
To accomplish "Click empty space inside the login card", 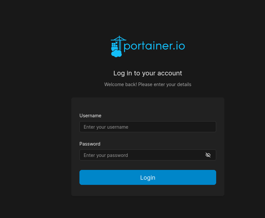I will pyautogui.click(x=148, y=105).
